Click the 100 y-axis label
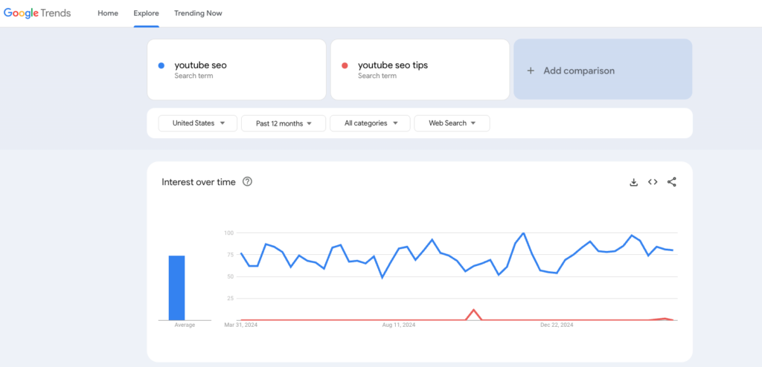 [229, 233]
